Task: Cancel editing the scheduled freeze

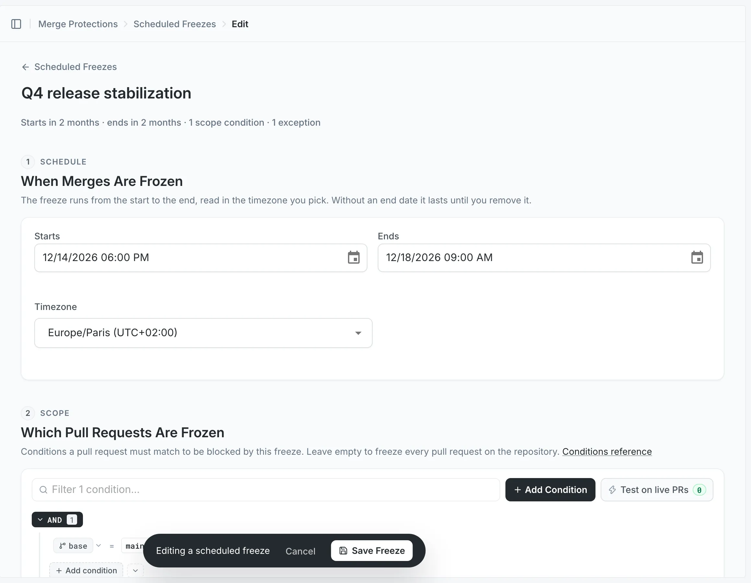Action: tap(300, 551)
